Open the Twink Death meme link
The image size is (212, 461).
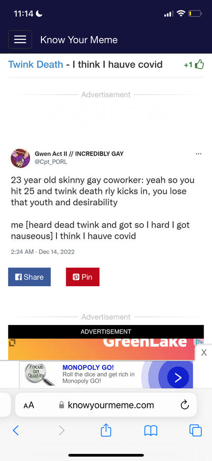pos(35,64)
